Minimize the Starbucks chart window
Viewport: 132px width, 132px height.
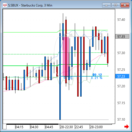[107, 5]
